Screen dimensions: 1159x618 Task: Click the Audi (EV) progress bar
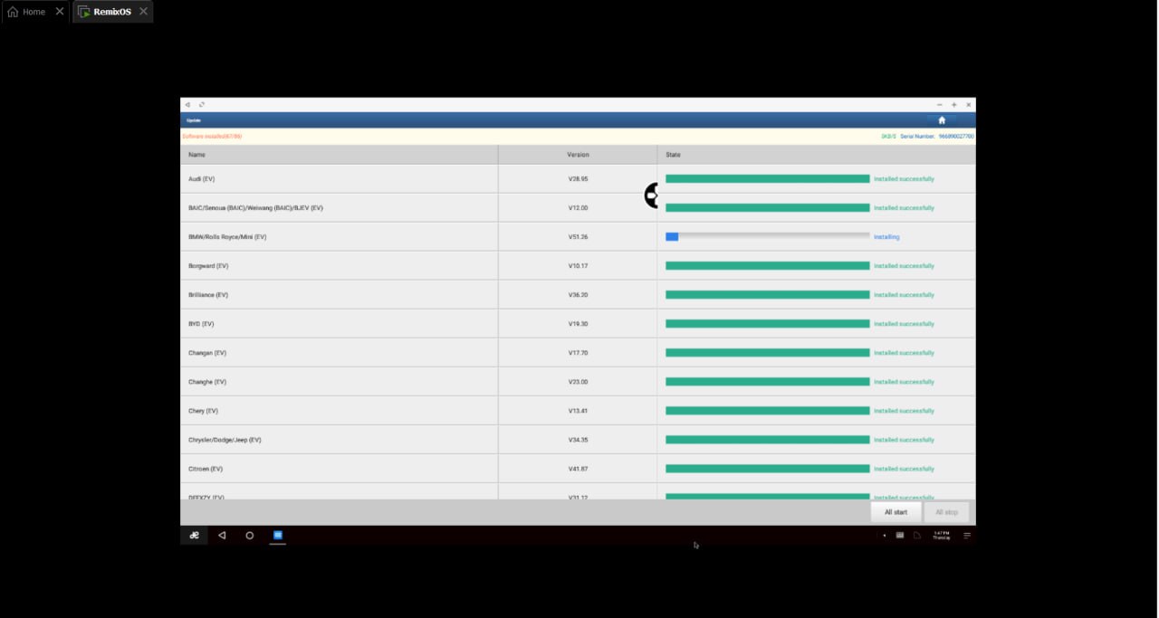coord(768,179)
